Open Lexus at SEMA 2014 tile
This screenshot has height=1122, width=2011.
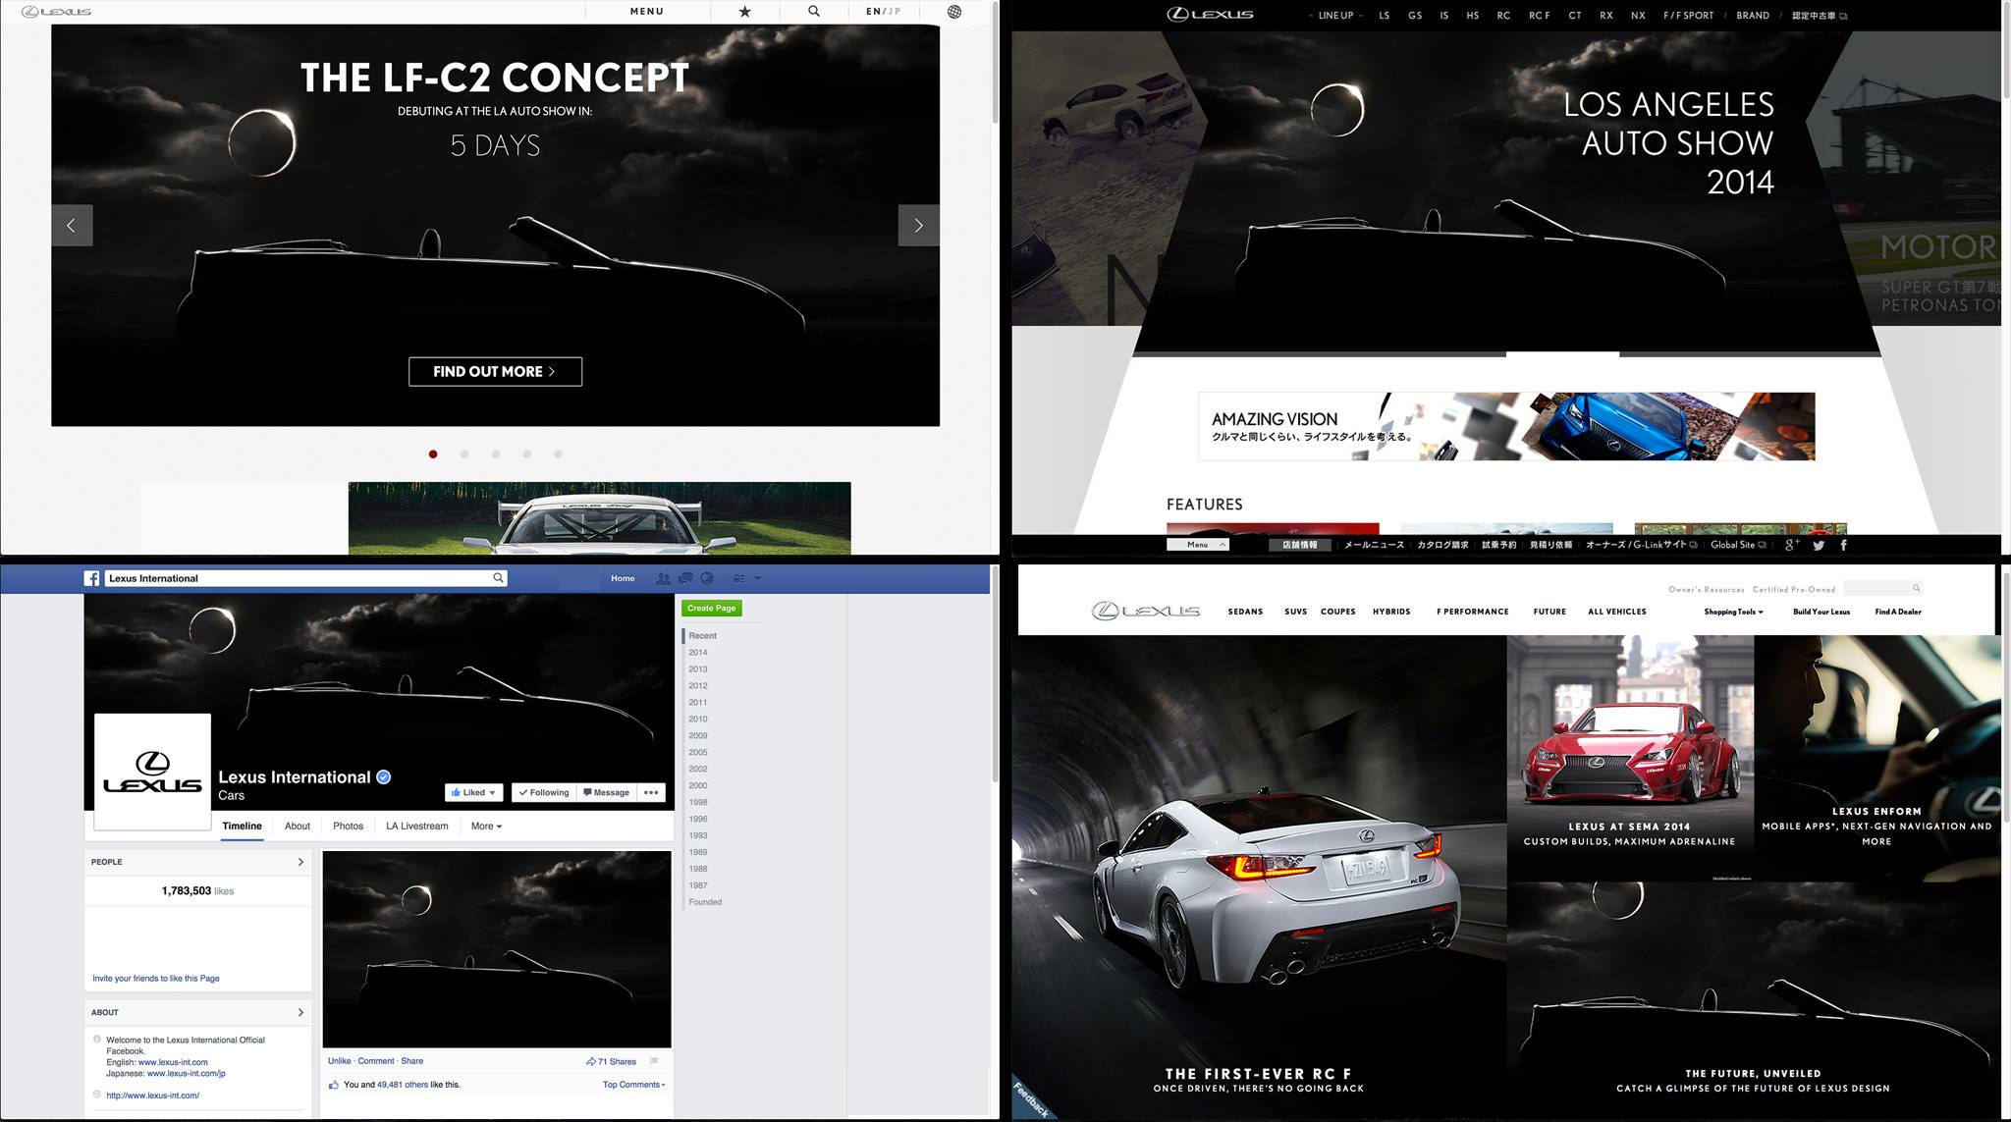coord(1630,758)
